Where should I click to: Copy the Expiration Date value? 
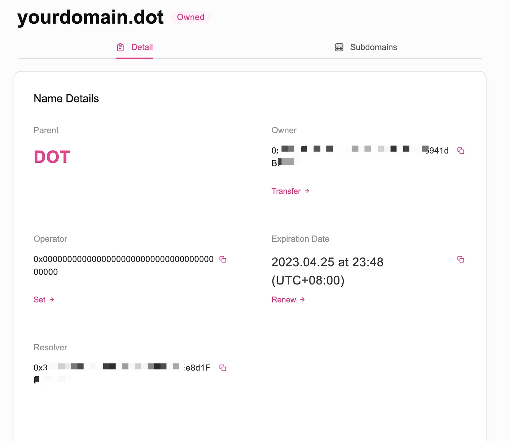(461, 259)
